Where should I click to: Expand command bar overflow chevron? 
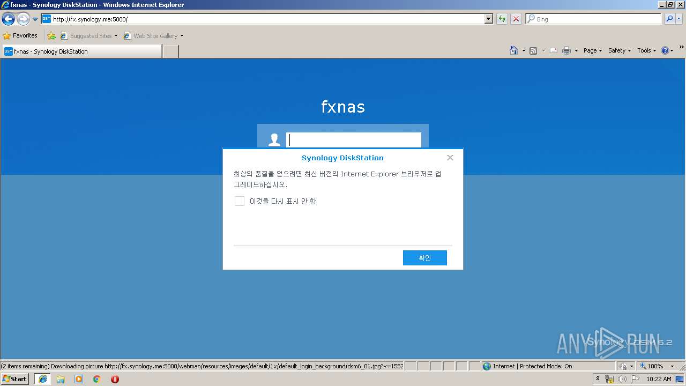tap(682, 47)
